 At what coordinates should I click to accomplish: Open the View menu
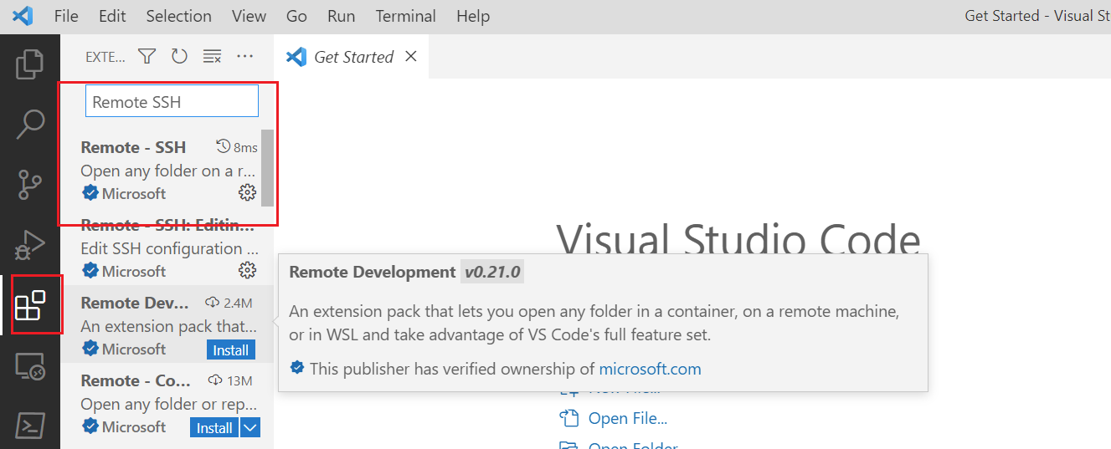[x=249, y=16]
